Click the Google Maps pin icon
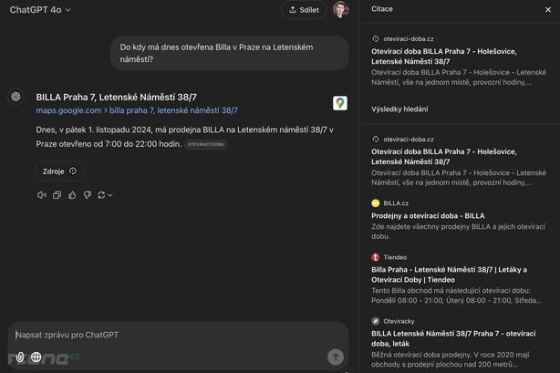The image size is (560, 373). (x=339, y=103)
